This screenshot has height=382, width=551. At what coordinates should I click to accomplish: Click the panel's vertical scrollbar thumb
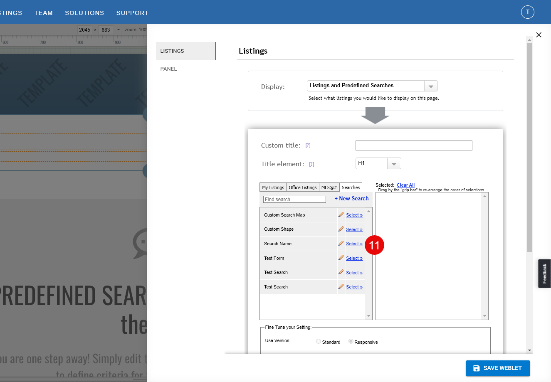(x=529, y=148)
